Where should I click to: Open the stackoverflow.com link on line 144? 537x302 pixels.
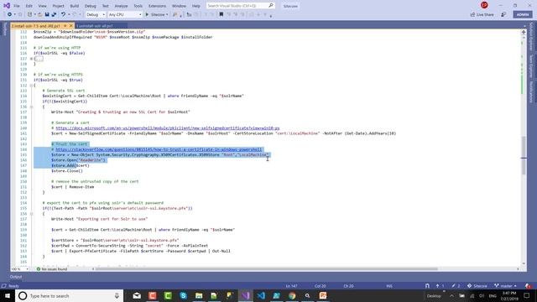(159, 149)
